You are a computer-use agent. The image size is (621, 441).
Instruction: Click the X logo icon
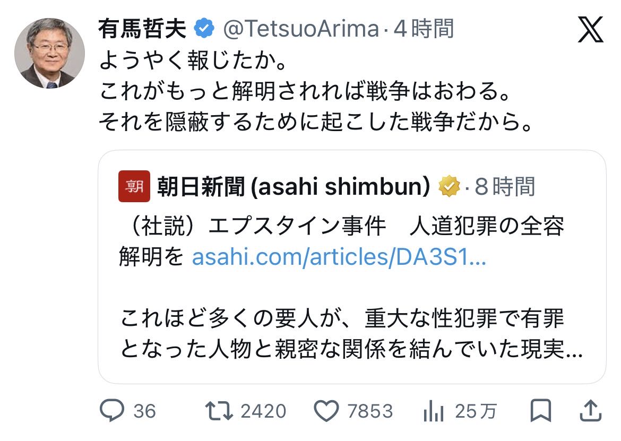(590, 29)
